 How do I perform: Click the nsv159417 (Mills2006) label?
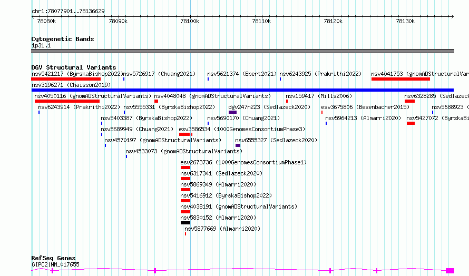tap(319, 96)
